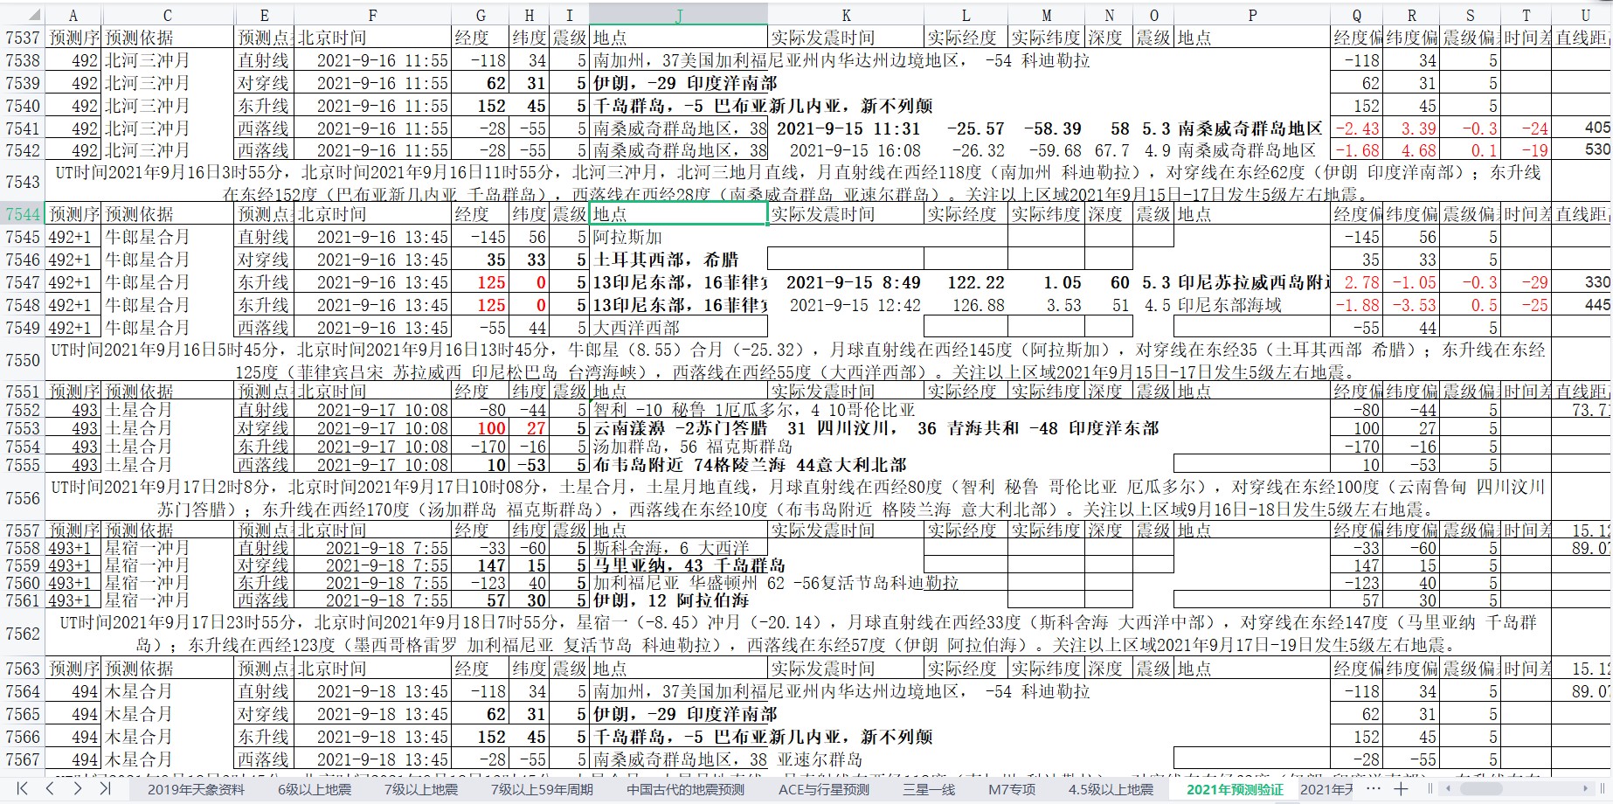Select row header 7550
This screenshot has height=804, width=1613.
(23, 360)
